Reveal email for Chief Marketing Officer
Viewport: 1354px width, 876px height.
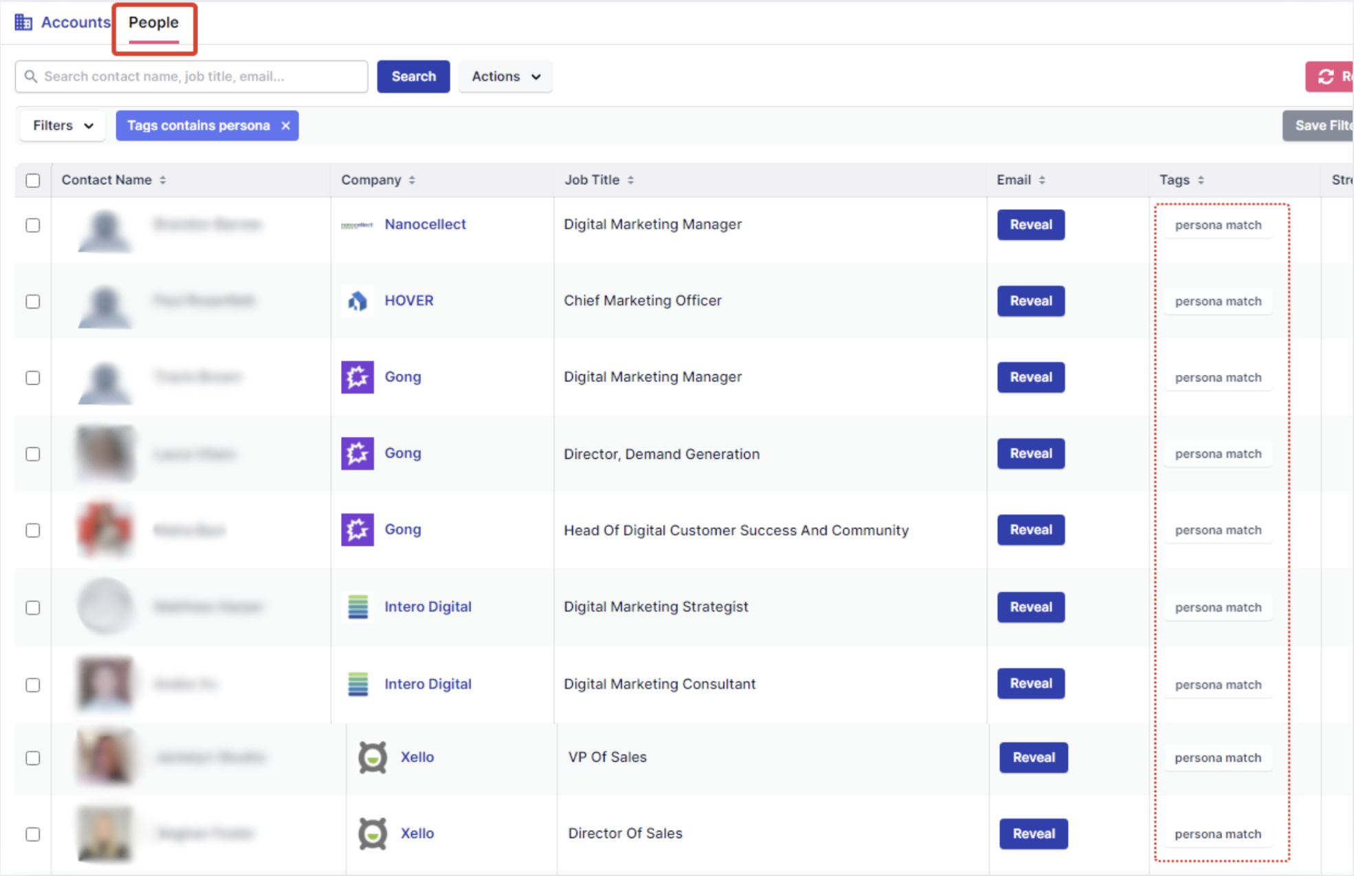tap(1030, 301)
